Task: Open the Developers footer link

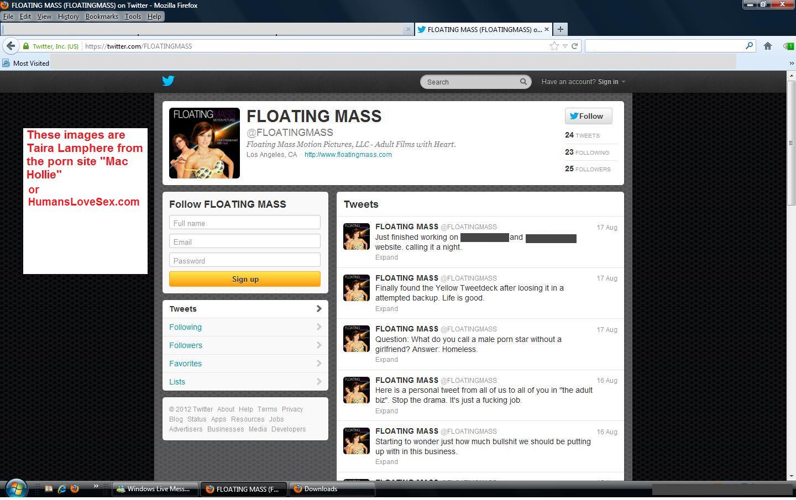Action: [x=289, y=429]
